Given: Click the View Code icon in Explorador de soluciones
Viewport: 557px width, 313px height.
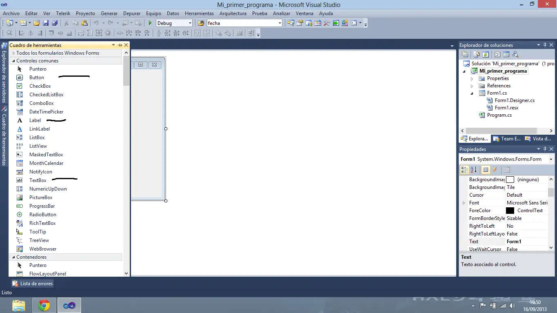Looking at the screenshot, I should pos(497,54).
